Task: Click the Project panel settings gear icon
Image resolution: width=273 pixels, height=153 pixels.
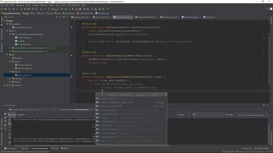Action: click(64, 17)
